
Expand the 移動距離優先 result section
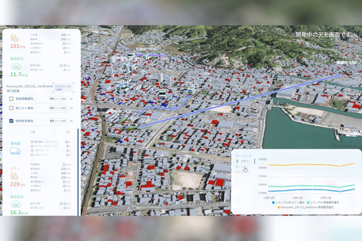(72, 99)
